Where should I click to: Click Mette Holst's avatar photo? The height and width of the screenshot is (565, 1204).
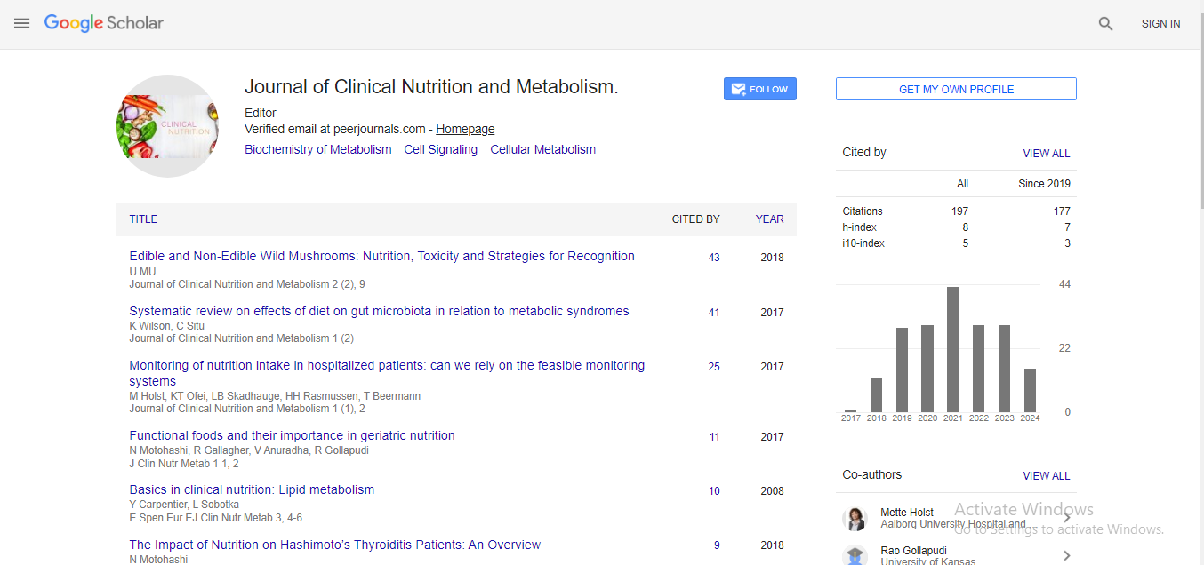(x=855, y=519)
